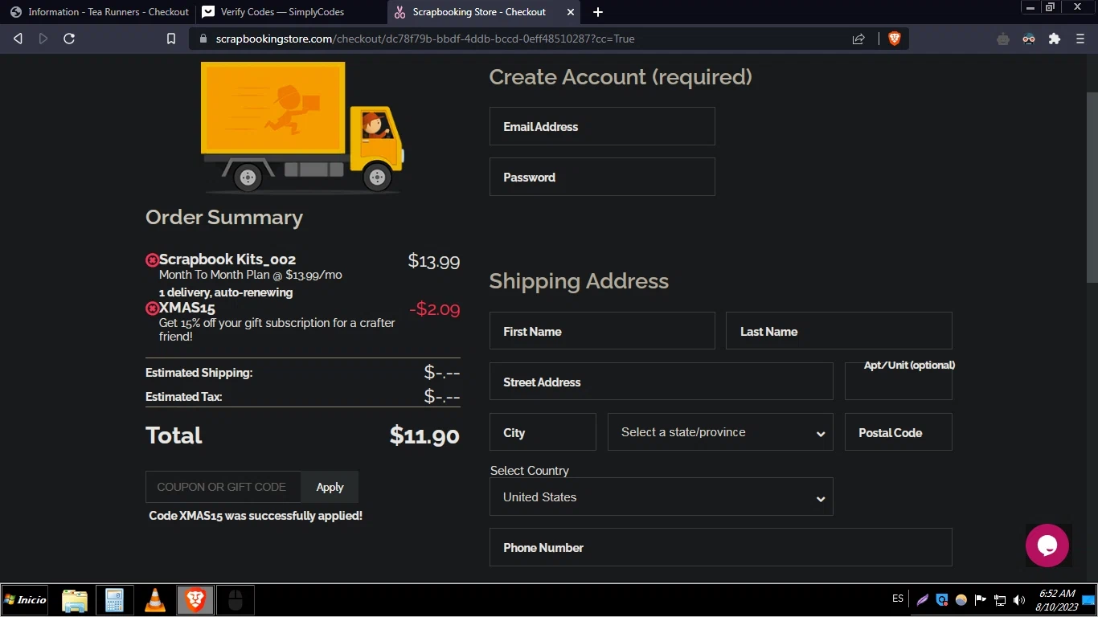Open File Explorer from taskbar

pos(75,600)
